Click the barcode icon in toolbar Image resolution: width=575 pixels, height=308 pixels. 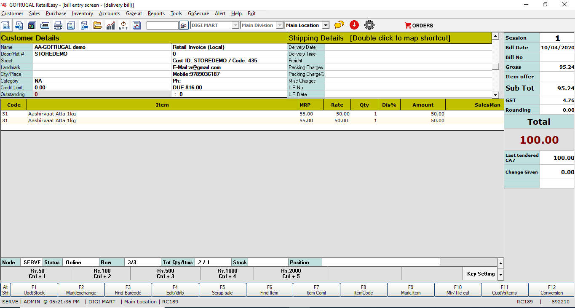pos(45,25)
